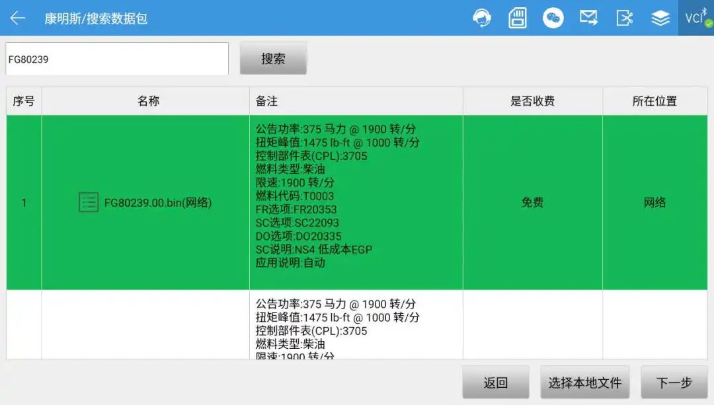
Task: Click the 名称 column header
Action: tap(145, 101)
